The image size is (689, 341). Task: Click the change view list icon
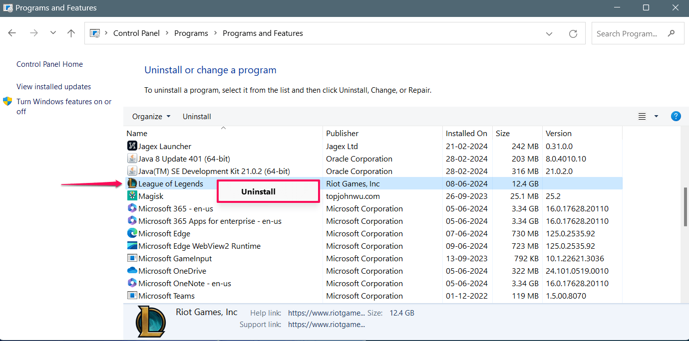642,117
